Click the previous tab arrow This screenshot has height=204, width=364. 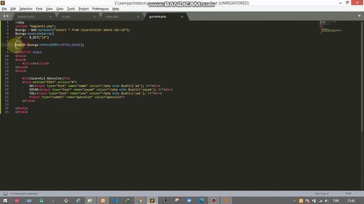(x=4, y=16)
